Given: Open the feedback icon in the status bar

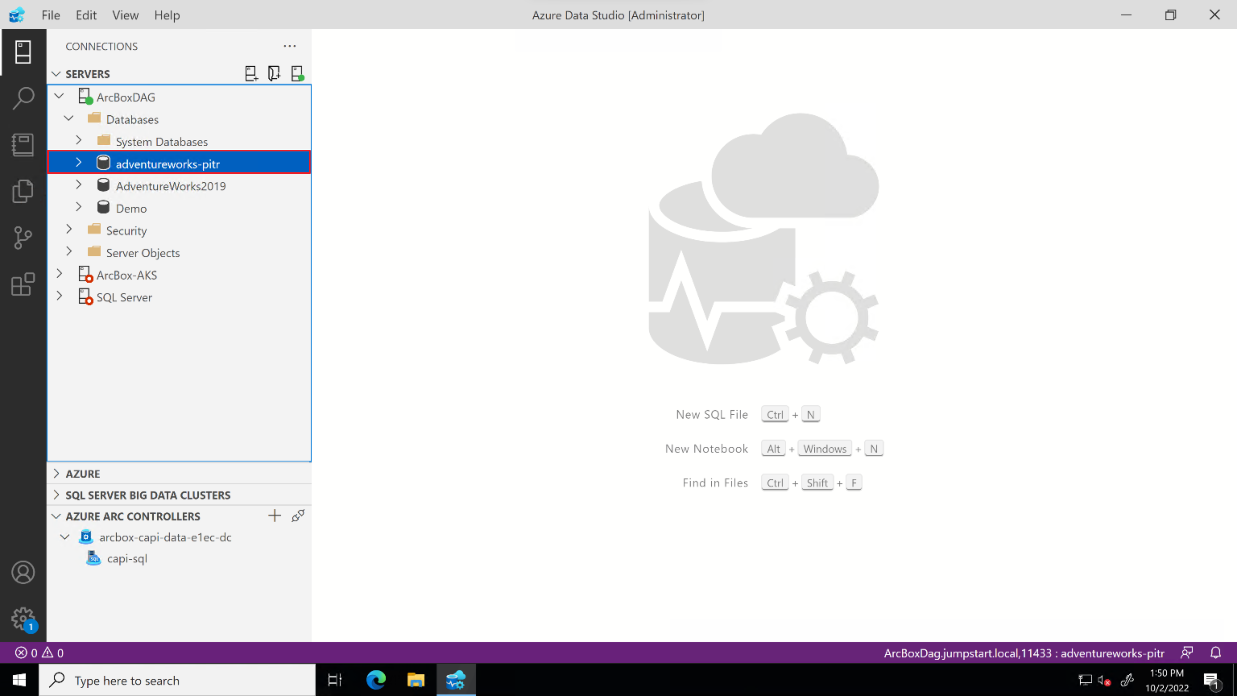Looking at the screenshot, I should (x=1186, y=653).
